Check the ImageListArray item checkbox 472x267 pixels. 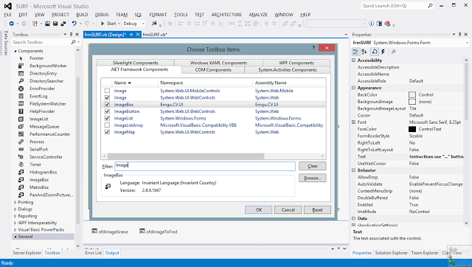[107, 125]
